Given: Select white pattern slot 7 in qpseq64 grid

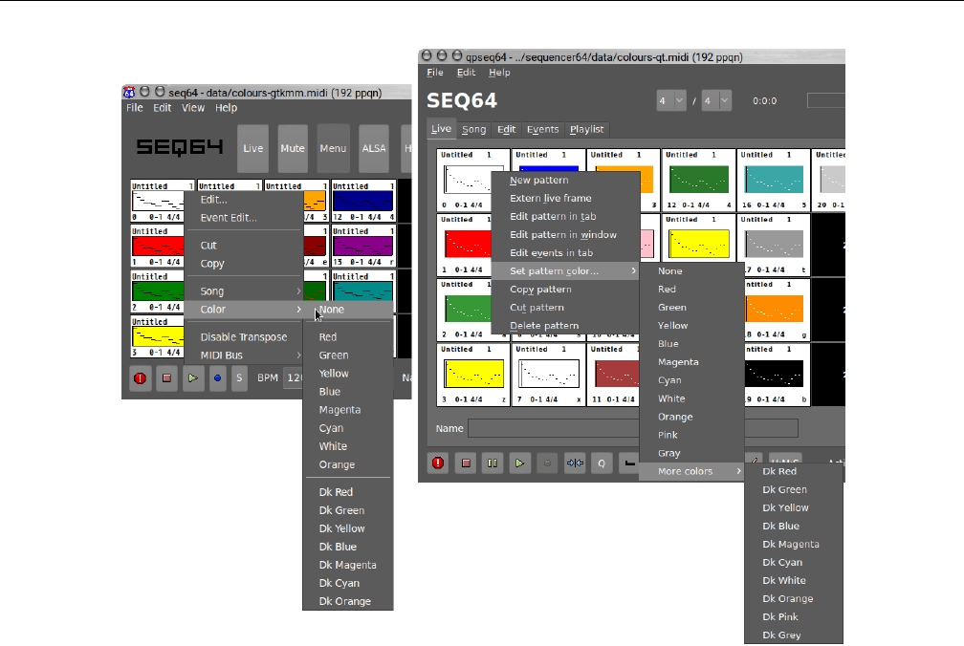Looking at the screenshot, I should [548, 374].
